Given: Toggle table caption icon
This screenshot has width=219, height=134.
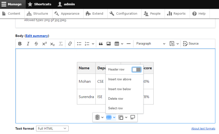Looking at the screenshot, I should tap(132, 117).
